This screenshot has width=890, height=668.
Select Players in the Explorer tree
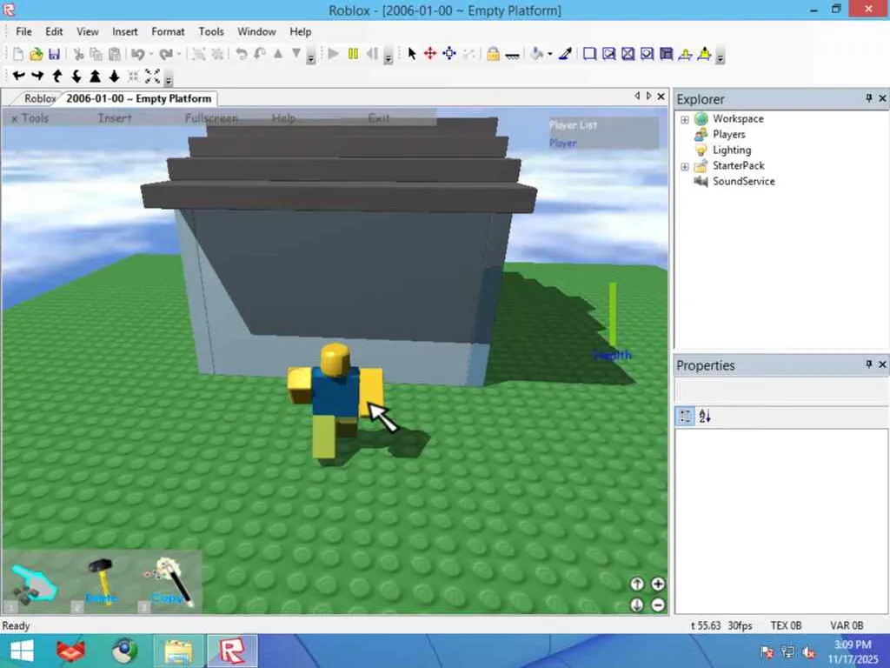pyautogui.click(x=729, y=135)
